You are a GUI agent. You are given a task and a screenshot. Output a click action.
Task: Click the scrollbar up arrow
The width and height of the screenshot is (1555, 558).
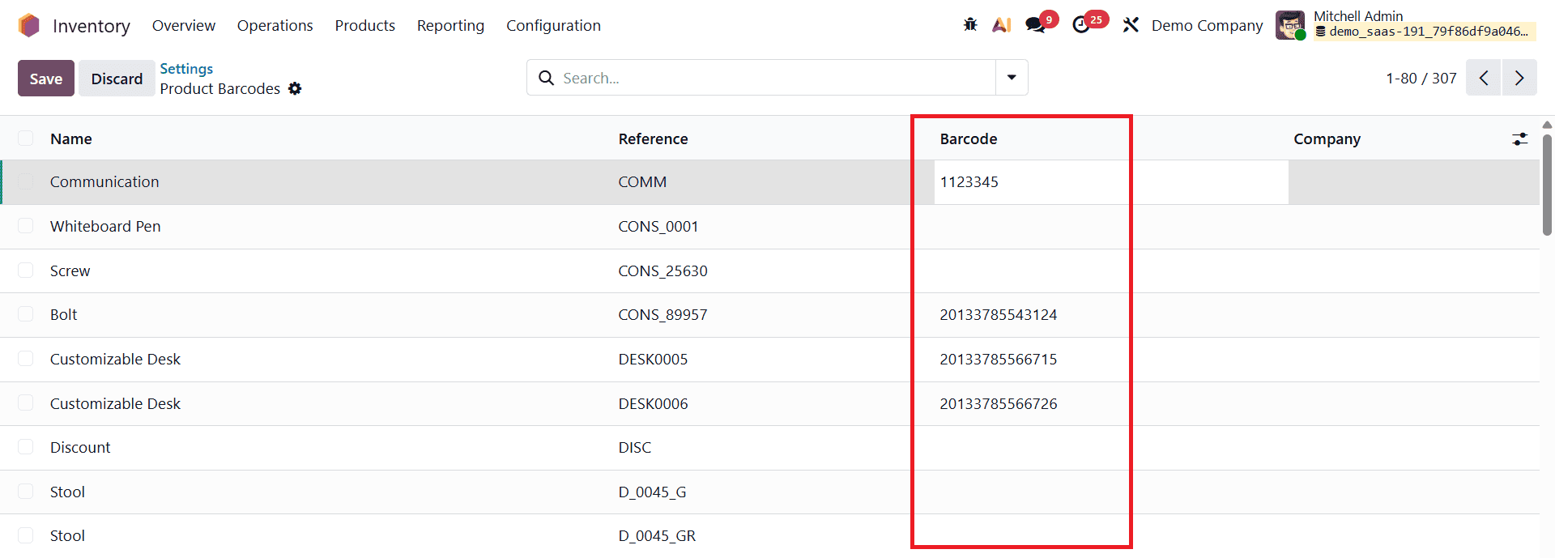click(x=1547, y=125)
